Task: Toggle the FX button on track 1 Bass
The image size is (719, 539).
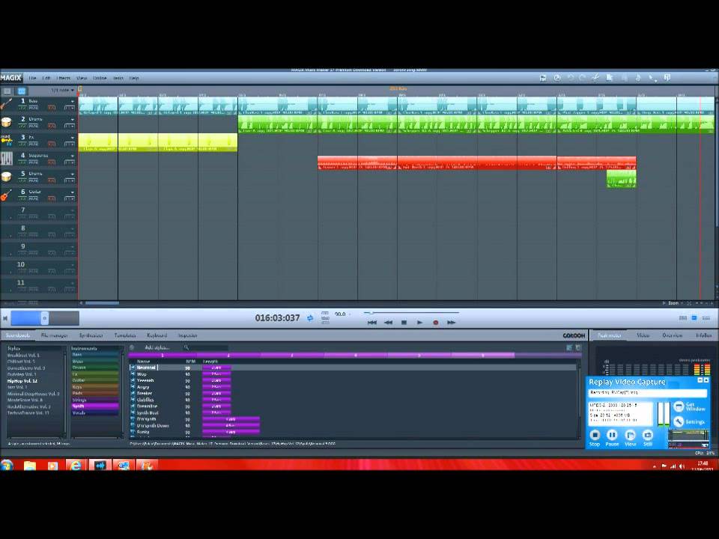Action: (52, 108)
